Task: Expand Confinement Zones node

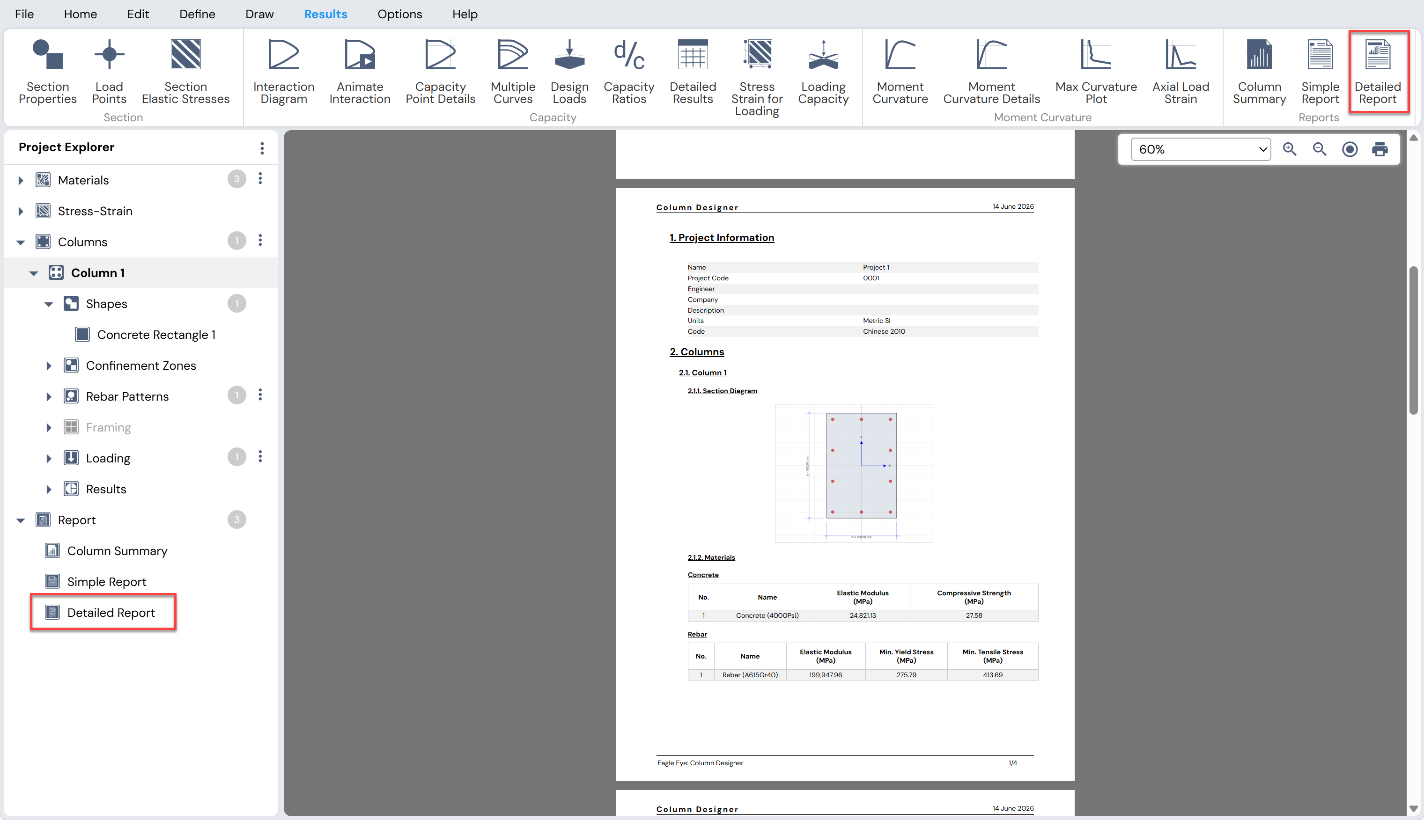Action: point(48,366)
